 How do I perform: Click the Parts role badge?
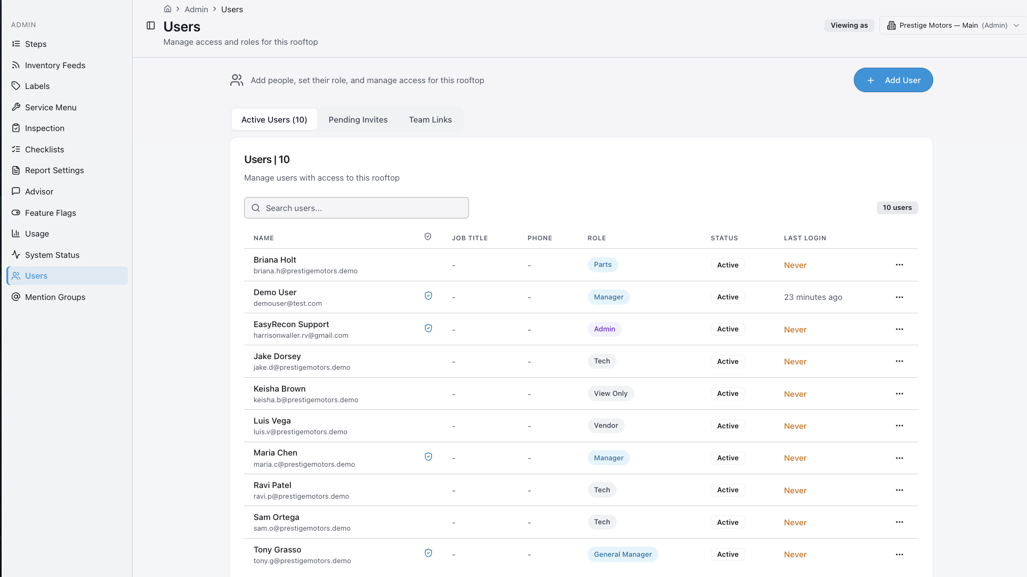603,265
